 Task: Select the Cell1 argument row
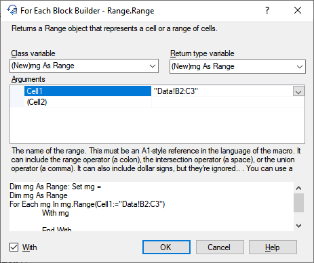87,91
